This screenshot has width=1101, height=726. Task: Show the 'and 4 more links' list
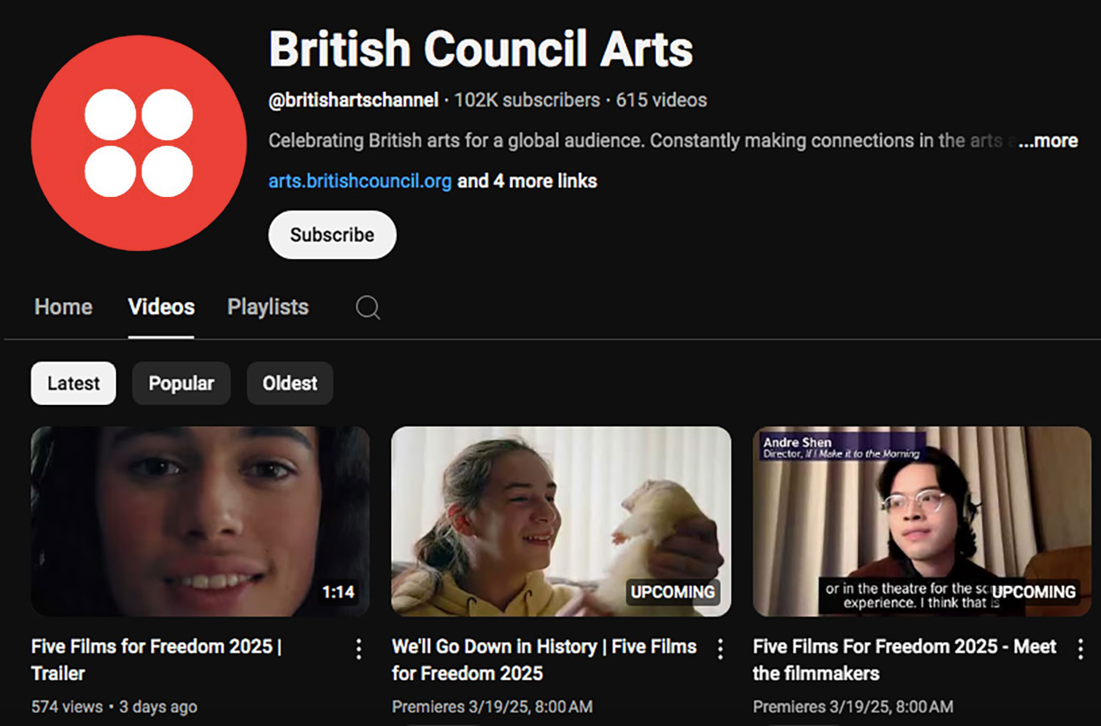[x=527, y=181]
